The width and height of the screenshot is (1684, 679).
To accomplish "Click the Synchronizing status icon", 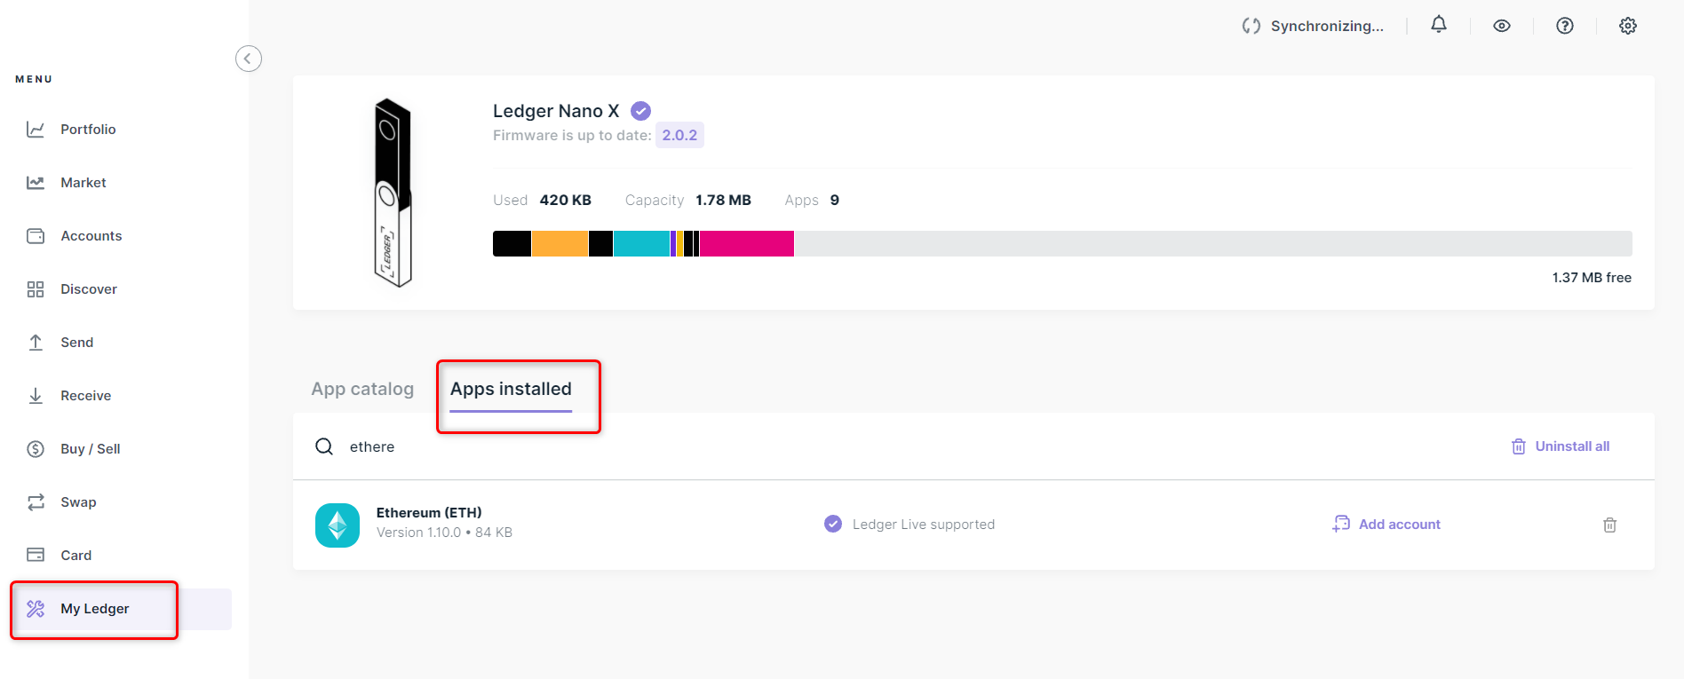I will point(1251,26).
